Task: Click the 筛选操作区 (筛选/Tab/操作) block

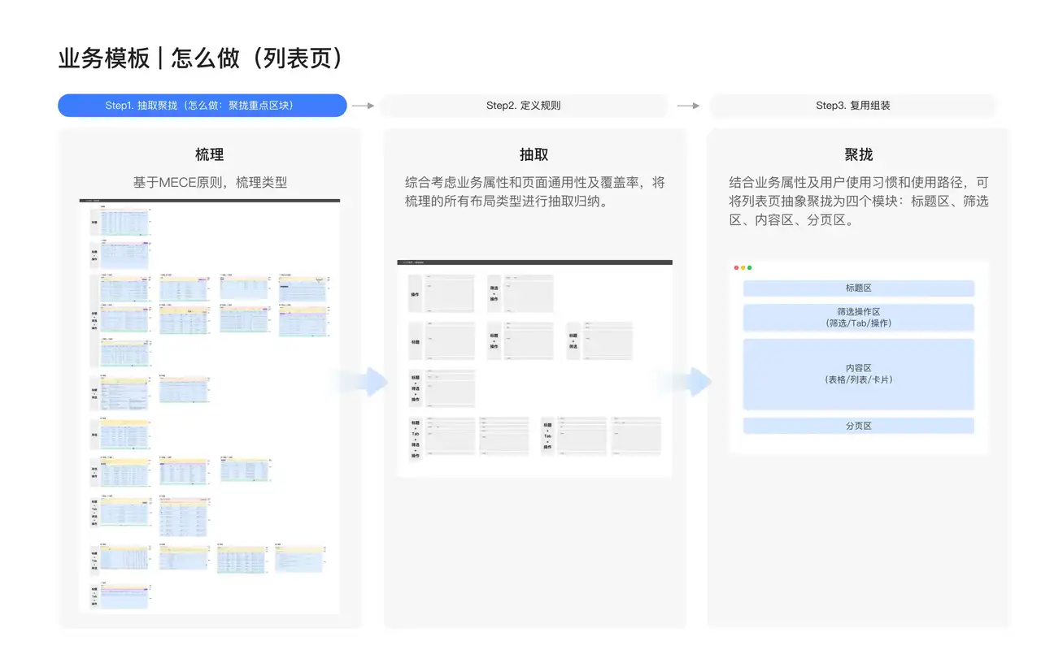Action: coord(858,318)
